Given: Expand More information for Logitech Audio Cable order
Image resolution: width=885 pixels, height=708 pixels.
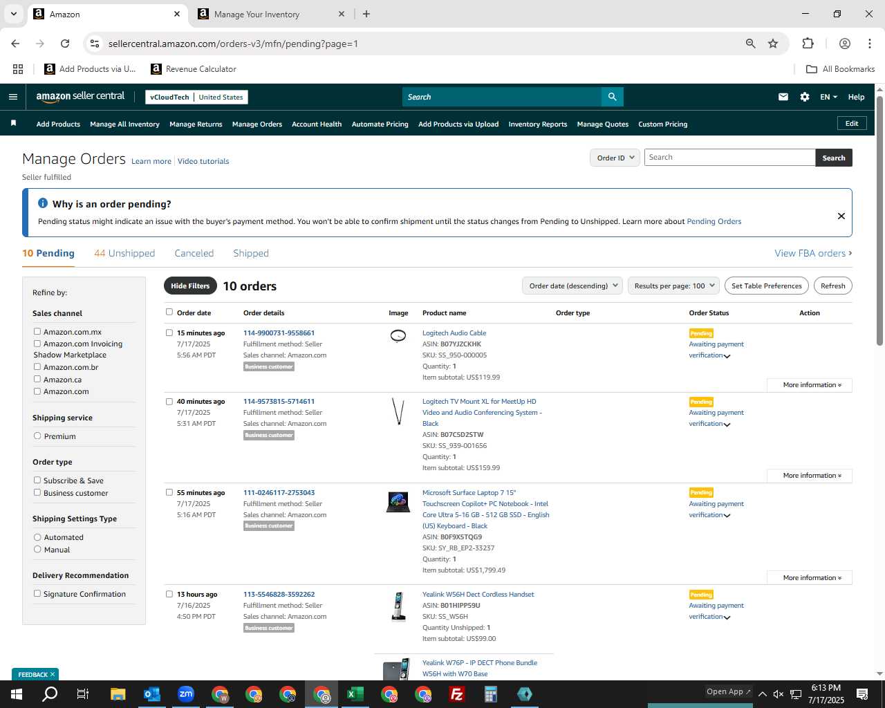Looking at the screenshot, I should (810, 385).
